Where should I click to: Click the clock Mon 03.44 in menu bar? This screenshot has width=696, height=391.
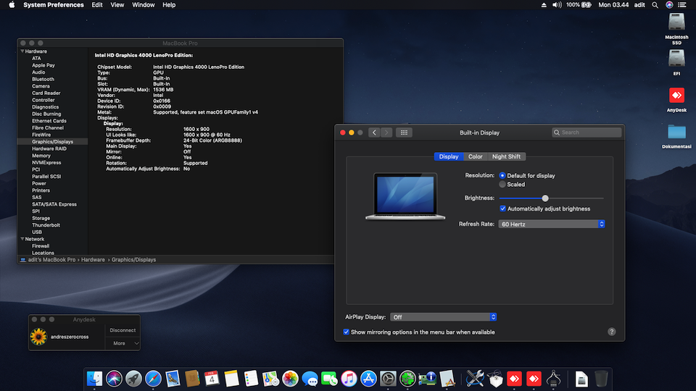point(613,5)
